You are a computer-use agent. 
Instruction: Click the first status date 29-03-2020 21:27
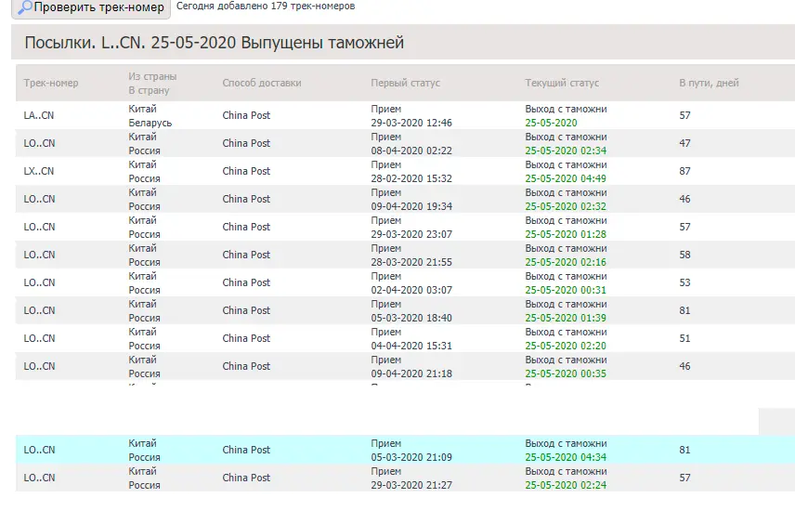[x=411, y=485]
